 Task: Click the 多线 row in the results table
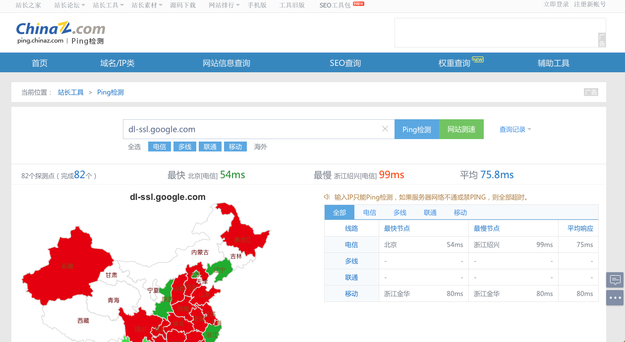point(461,261)
